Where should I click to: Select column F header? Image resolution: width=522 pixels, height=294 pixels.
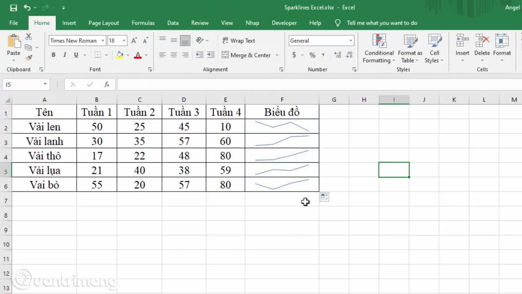[x=282, y=100]
